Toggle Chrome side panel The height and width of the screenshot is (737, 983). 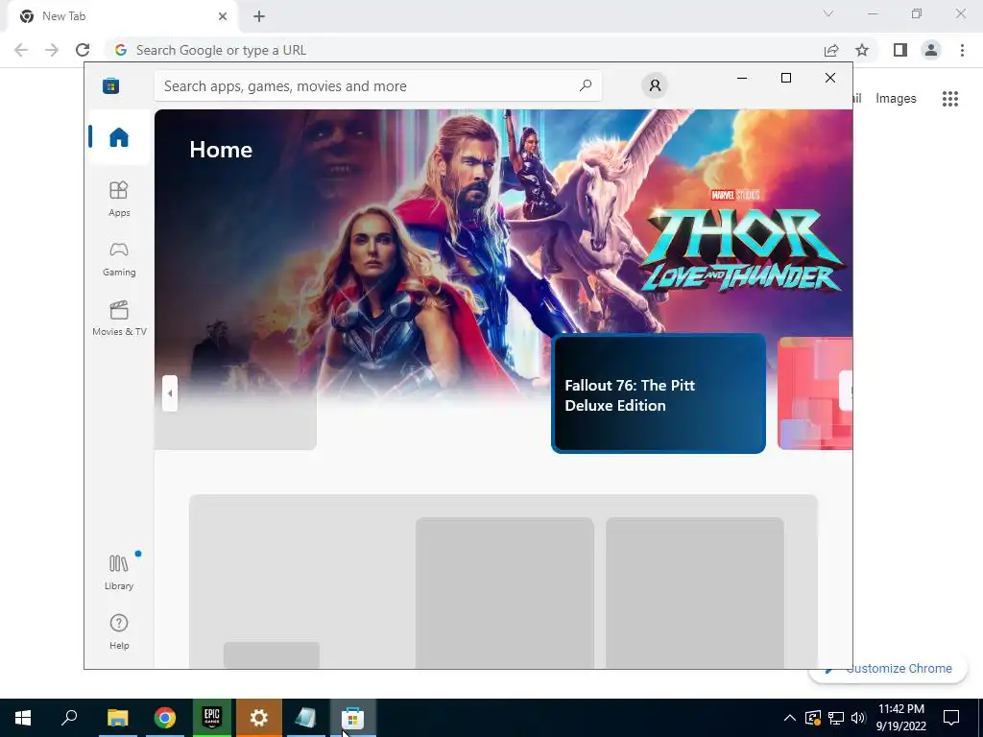click(x=900, y=50)
